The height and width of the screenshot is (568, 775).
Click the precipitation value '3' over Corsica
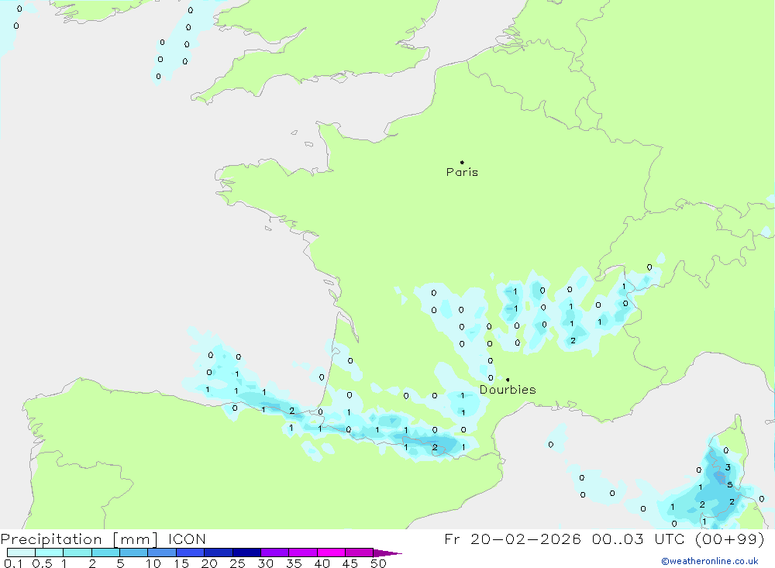pyautogui.click(x=728, y=467)
